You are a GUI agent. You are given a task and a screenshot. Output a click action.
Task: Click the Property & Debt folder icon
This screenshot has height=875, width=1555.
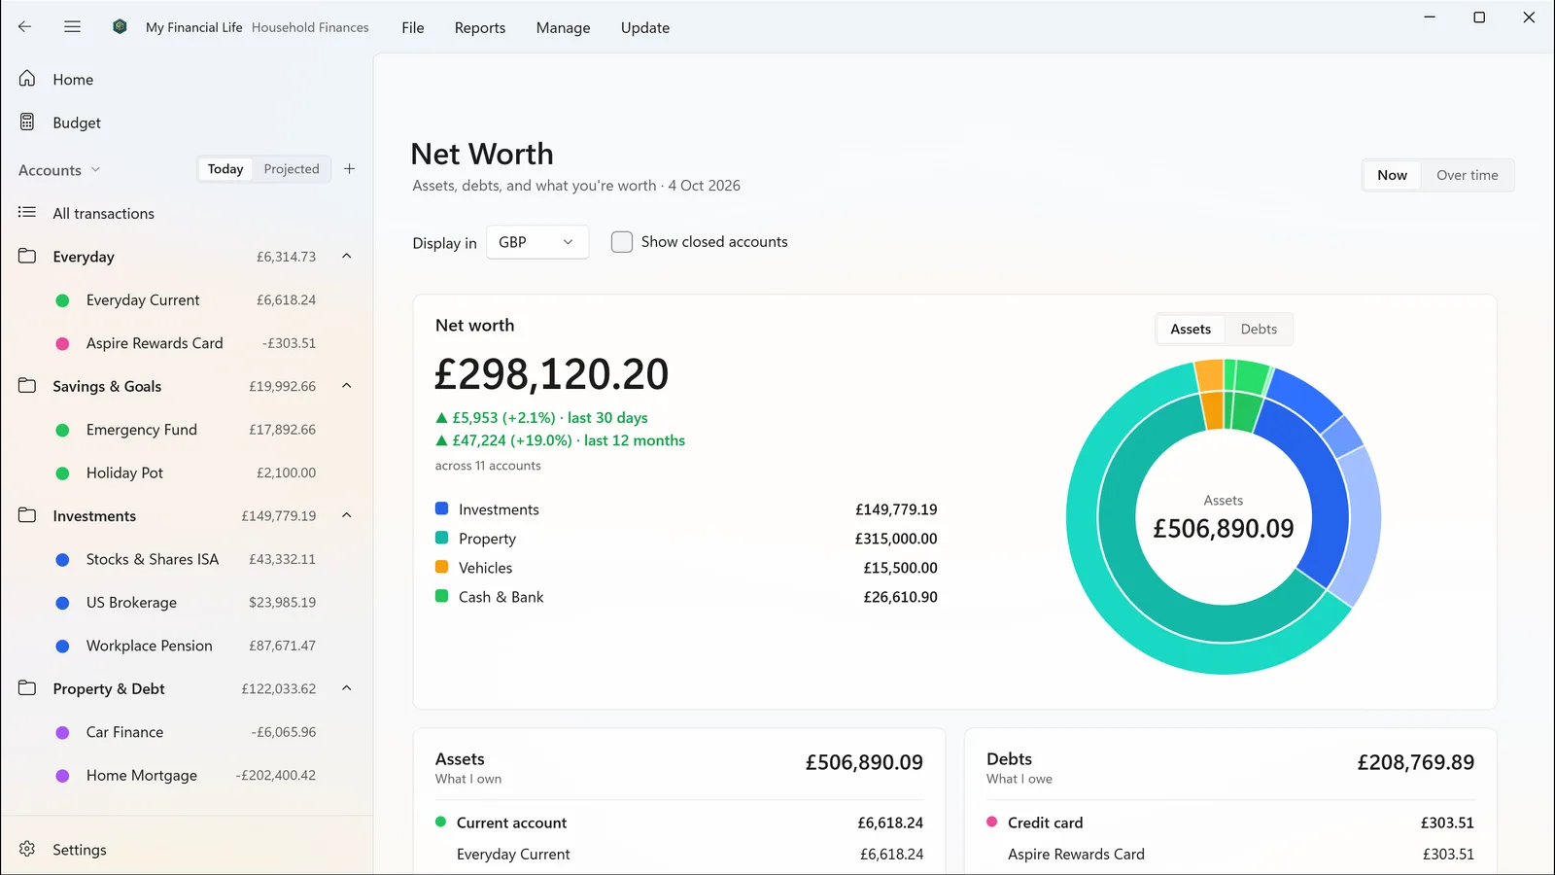pos(27,688)
